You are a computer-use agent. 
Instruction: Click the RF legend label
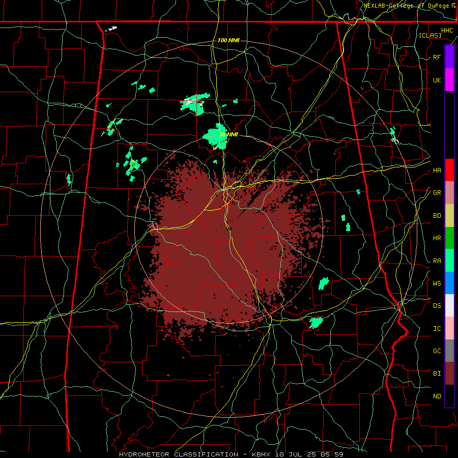pyautogui.click(x=437, y=58)
